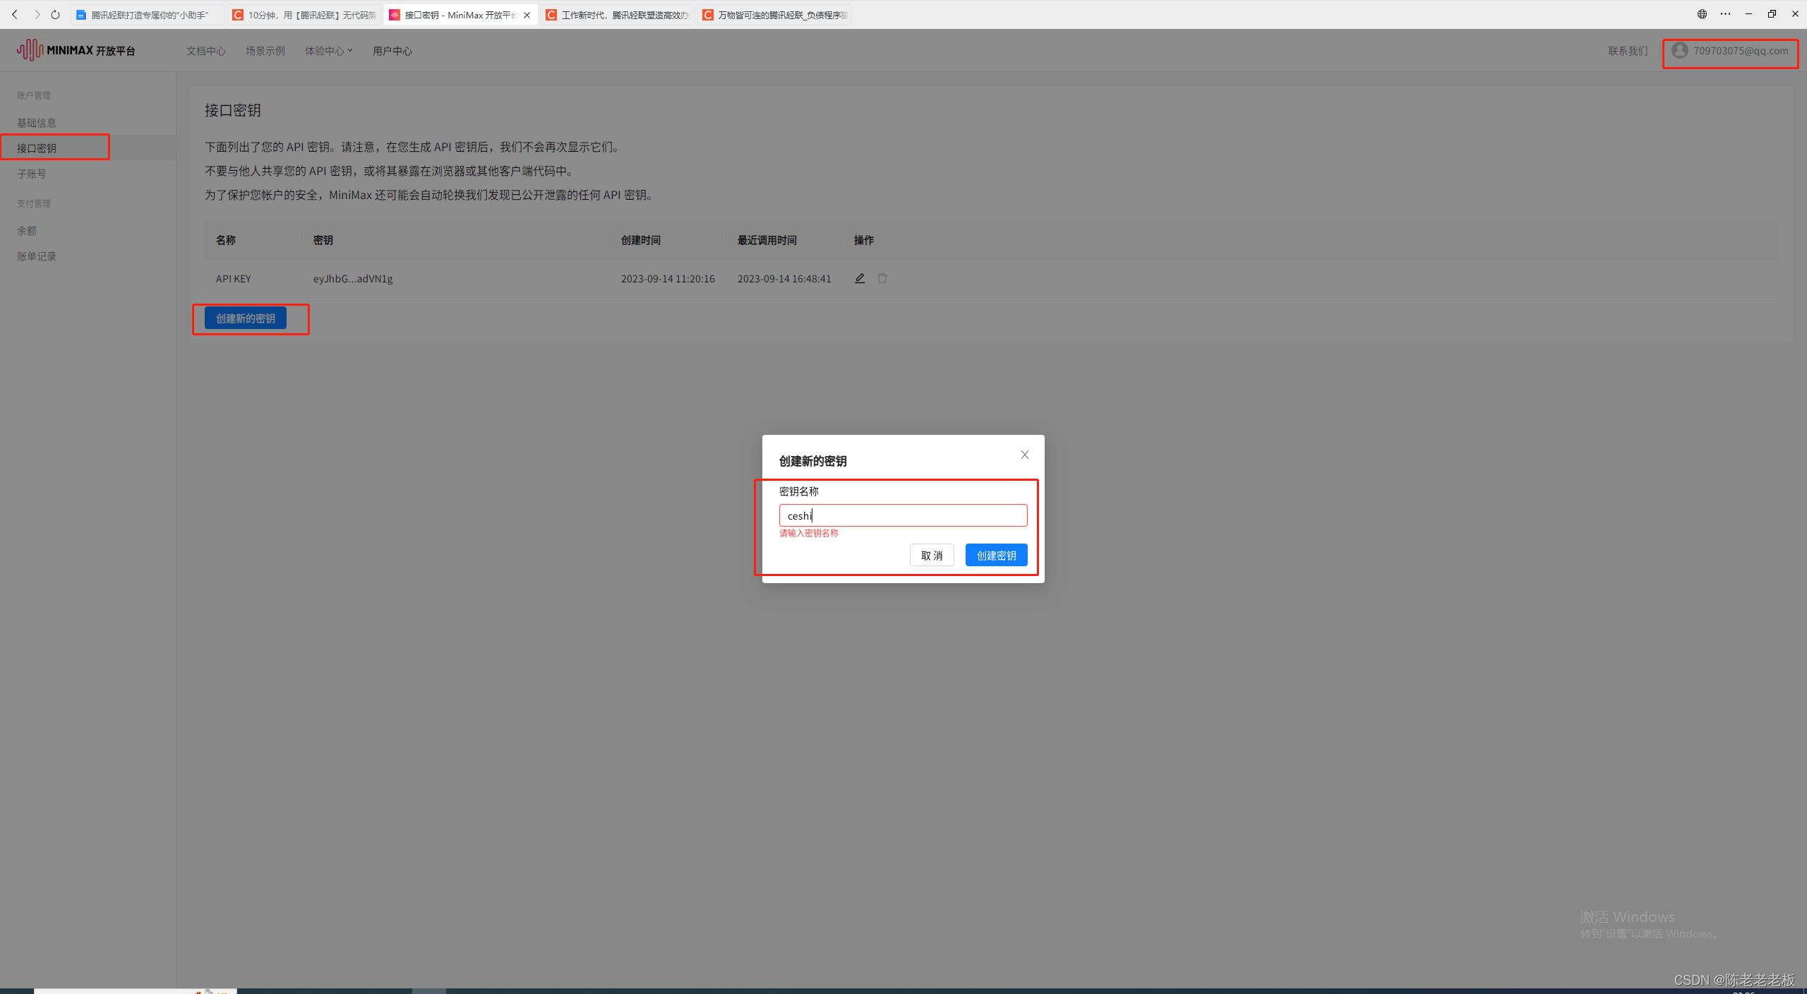This screenshot has height=994, width=1807.
Task: Click the browser back arrow
Action: coord(15,14)
